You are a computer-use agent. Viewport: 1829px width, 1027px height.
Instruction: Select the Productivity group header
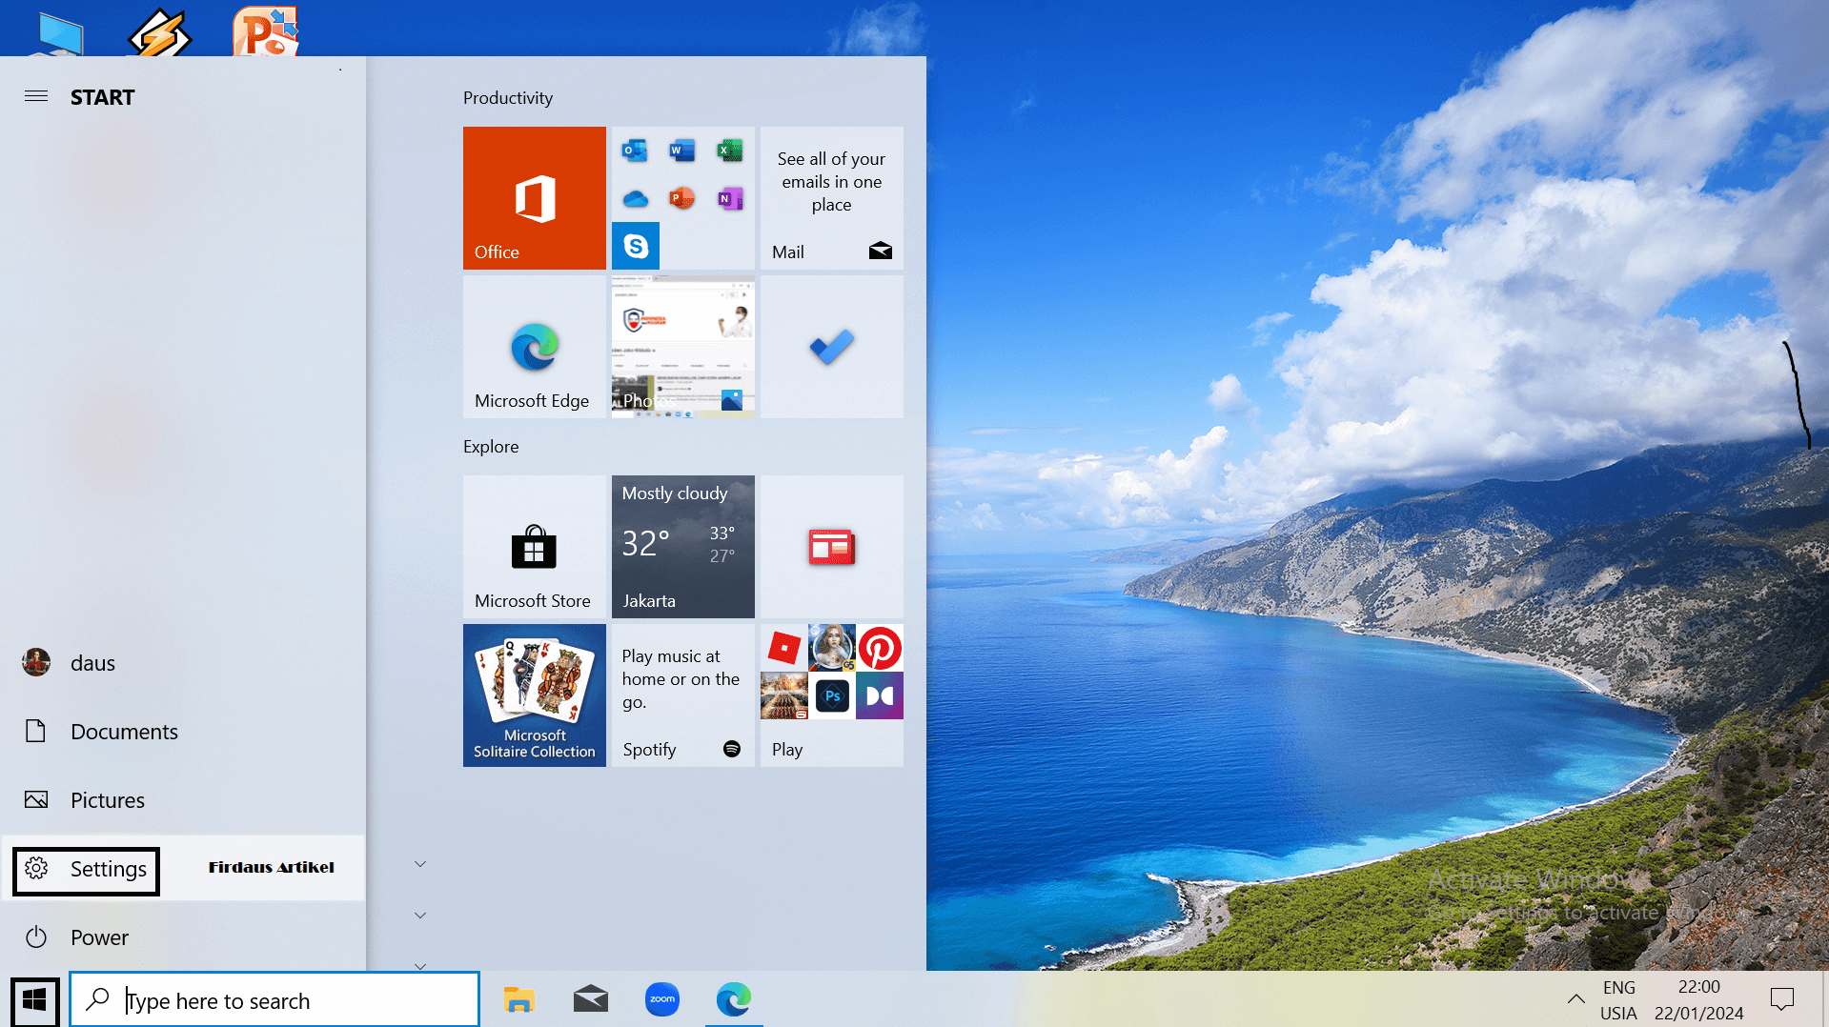pos(508,98)
